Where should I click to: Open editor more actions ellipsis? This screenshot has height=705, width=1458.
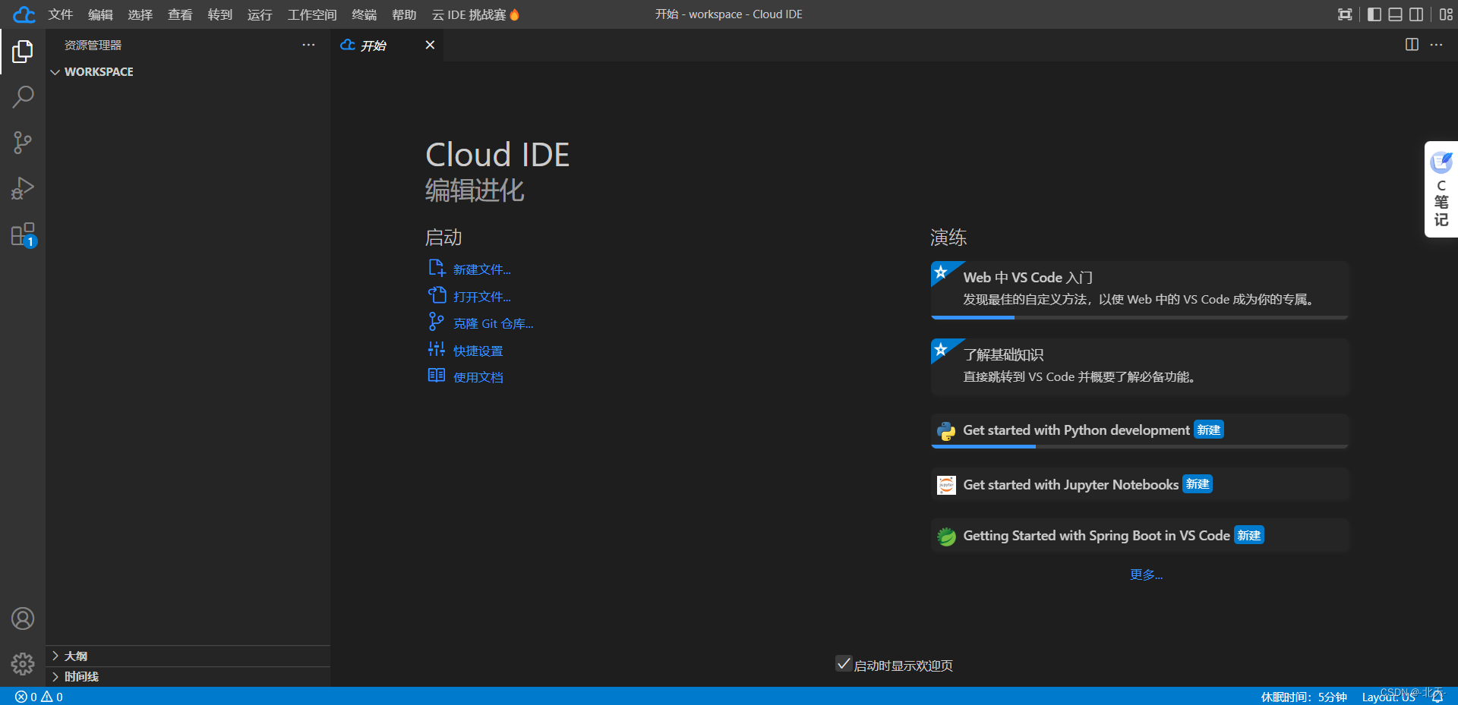pos(1436,45)
